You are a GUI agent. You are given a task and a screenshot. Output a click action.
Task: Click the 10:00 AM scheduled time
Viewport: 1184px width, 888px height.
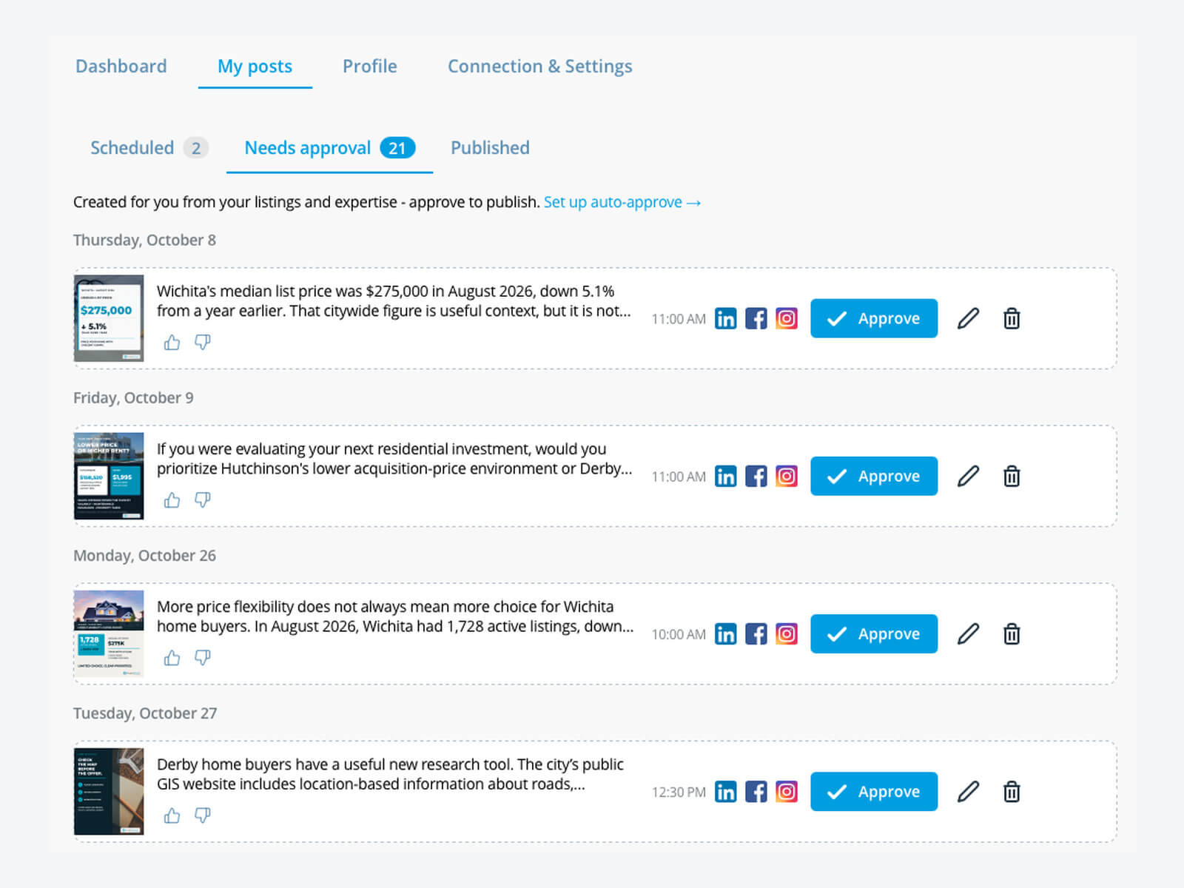(x=679, y=635)
